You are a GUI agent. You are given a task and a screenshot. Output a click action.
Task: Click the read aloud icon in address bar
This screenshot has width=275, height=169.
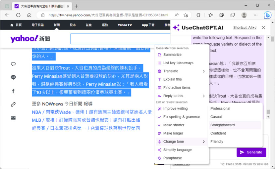(x=177, y=15)
